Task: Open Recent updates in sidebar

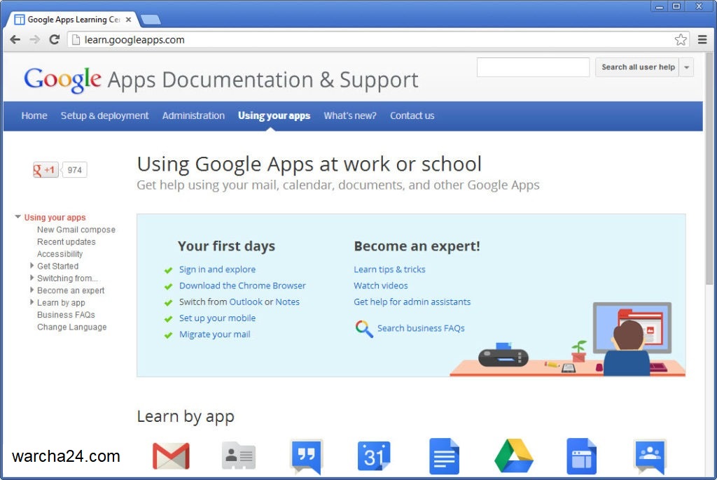Action: pos(67,242)
